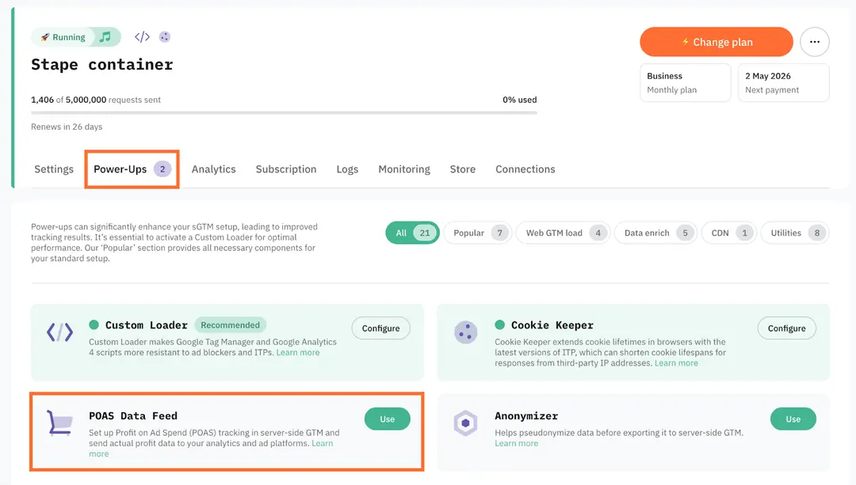Screen dimensions: 856x485
Task: Click the Cookie Keeper round cookie icon
Action: pyautogui.click(x=466, y=332)
